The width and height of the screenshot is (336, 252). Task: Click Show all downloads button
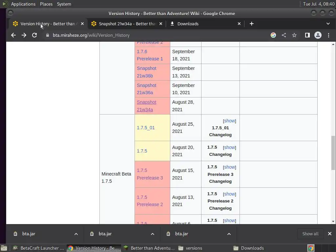click(x=310, y=234)
